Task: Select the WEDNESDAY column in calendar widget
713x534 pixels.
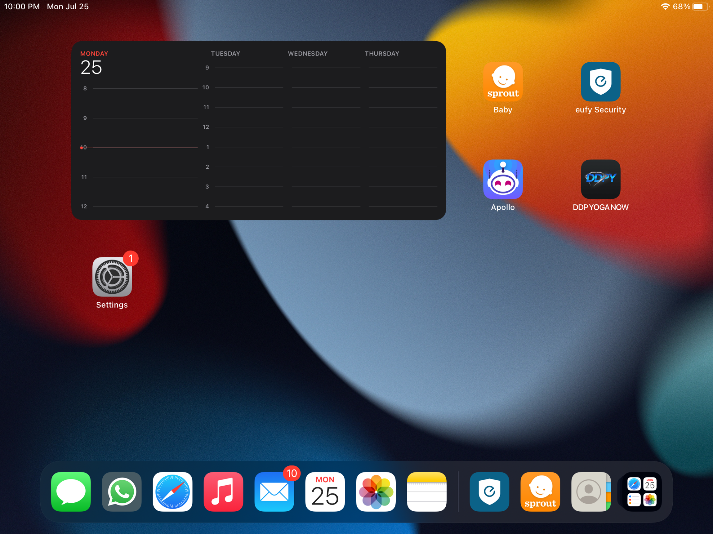Action: (x=308, y=53)
